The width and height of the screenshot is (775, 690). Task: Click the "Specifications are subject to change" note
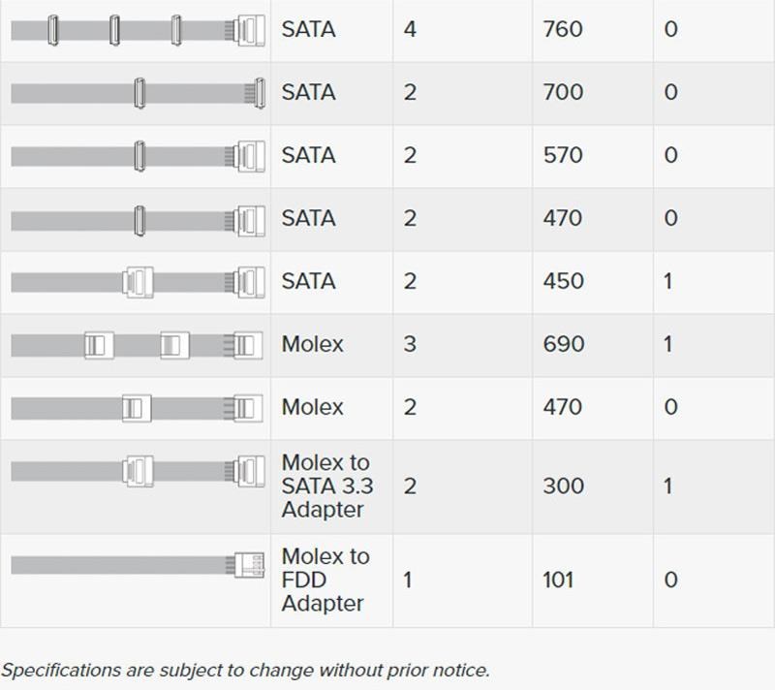click(245, 670)
